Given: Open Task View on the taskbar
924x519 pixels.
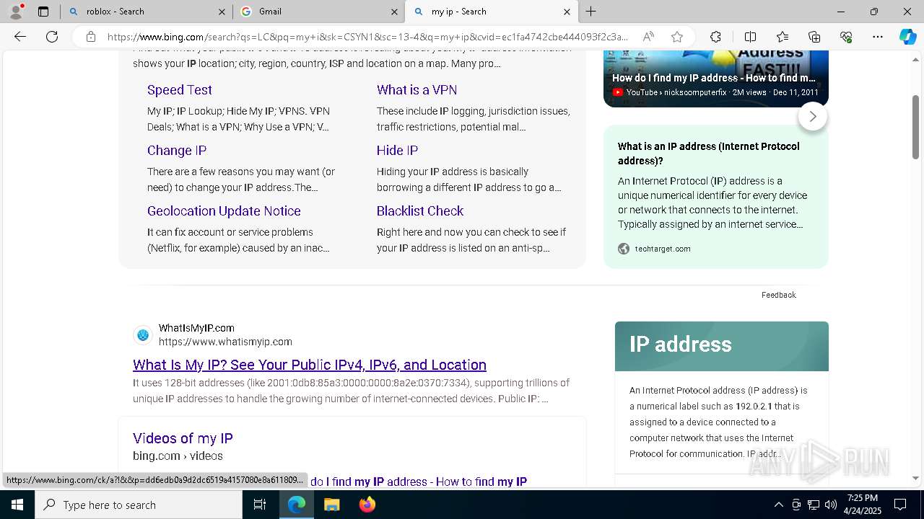Looking at the screenshot, I should click(260, 505).
